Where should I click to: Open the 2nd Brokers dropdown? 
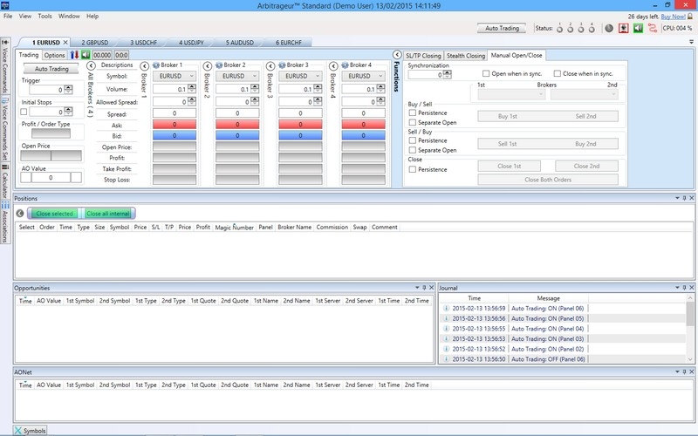(584, 94)
